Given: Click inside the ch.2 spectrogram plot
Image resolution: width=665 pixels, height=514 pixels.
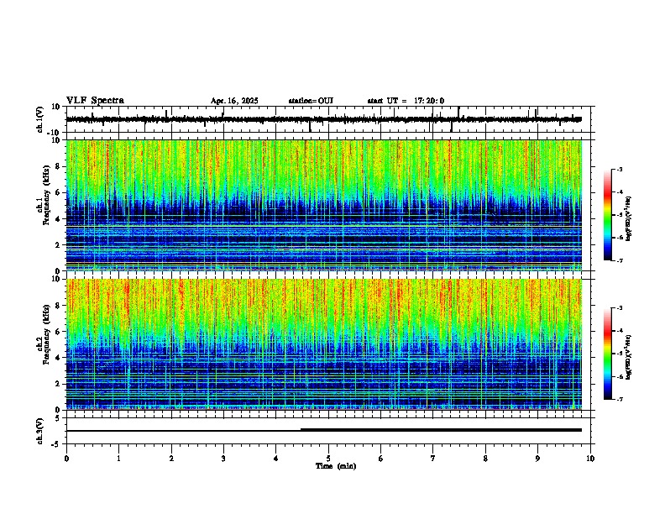Looking at the screenshot, I should (x=324, y=344).
